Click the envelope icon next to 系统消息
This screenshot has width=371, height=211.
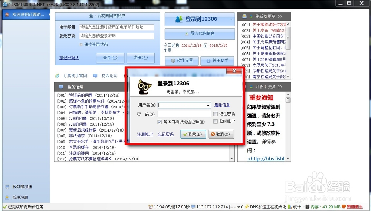point(7,197)
